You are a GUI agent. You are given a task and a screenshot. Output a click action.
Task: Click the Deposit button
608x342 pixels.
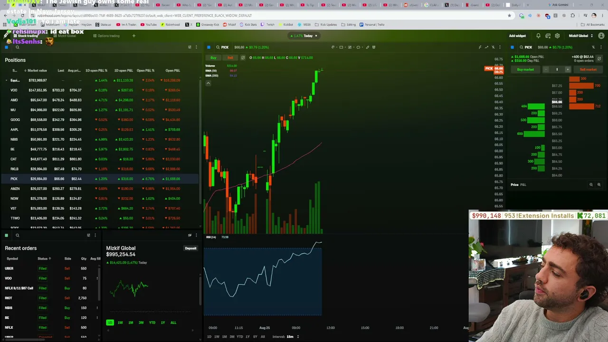click(190, 248)
